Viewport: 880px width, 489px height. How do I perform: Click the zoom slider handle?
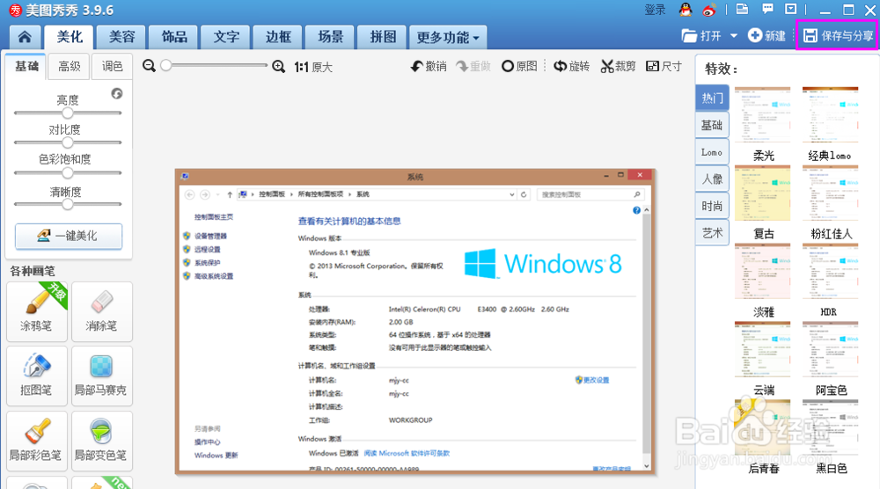[166, 66]
